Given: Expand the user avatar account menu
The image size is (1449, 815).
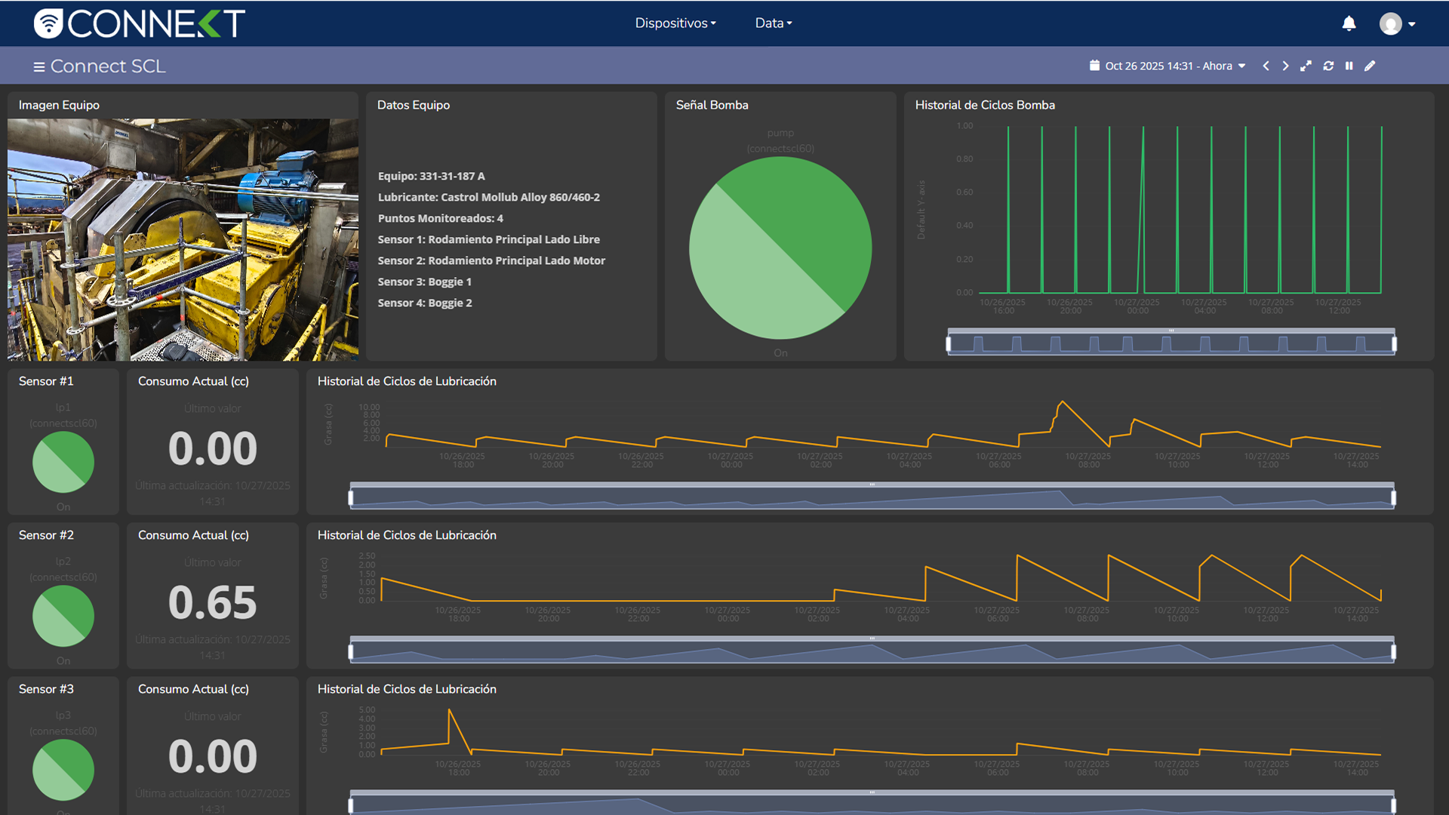Looking at the screenshot, I should click(1397, 23).
